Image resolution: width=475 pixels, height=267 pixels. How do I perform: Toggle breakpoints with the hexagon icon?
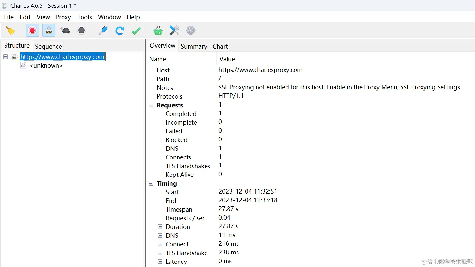point(82,31)
